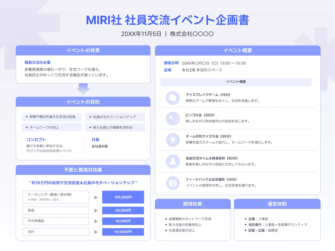The height and width of the screenshot is (251, 335).
Task: Select the camera icon for feedback and photos
Action: 173,183
